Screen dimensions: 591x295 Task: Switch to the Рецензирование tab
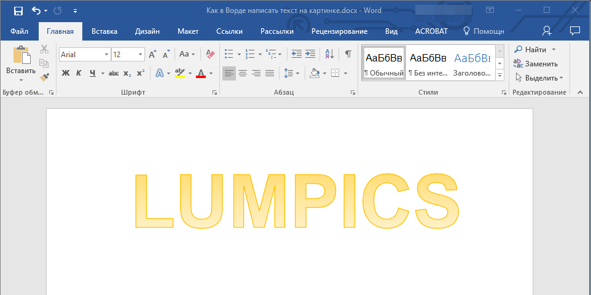(339, 31)
